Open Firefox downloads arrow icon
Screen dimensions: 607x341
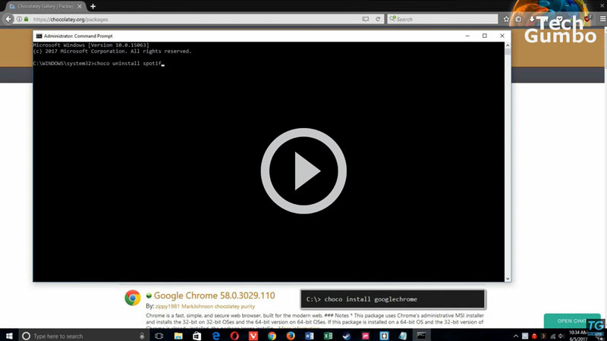click(x=532, y=19)
